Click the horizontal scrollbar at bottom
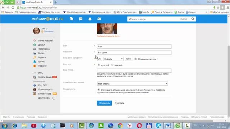This screenshot has height=129, width=230. tap(108, 121)
